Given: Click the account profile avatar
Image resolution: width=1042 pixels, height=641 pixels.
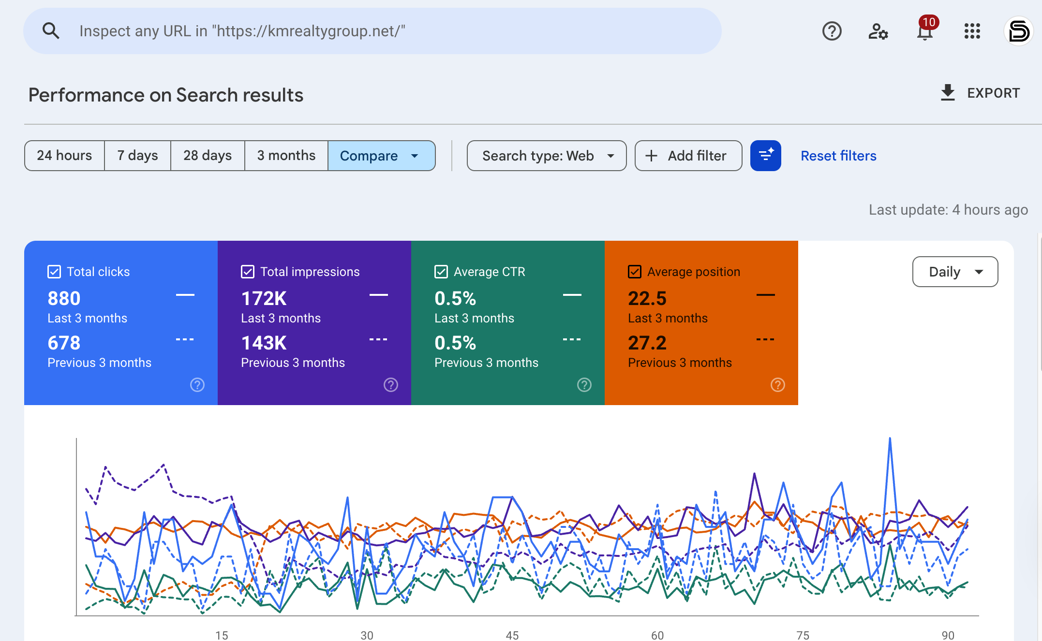Looking at the screenshot, I should tap(1018, 31).
